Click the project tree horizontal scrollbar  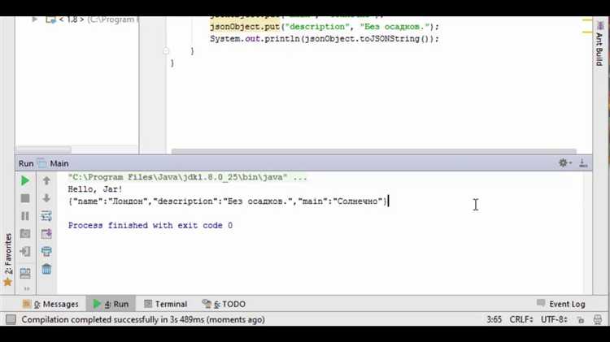coord(44,149)
